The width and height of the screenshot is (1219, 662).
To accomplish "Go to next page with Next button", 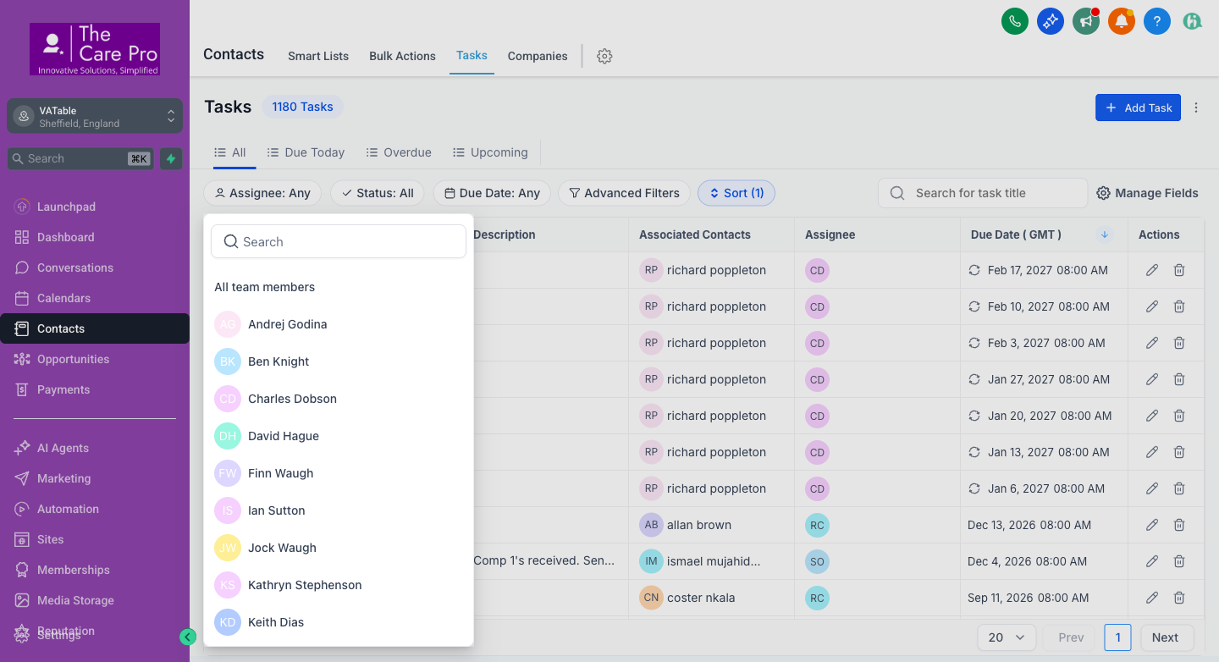I will [x=1166, y=637].
